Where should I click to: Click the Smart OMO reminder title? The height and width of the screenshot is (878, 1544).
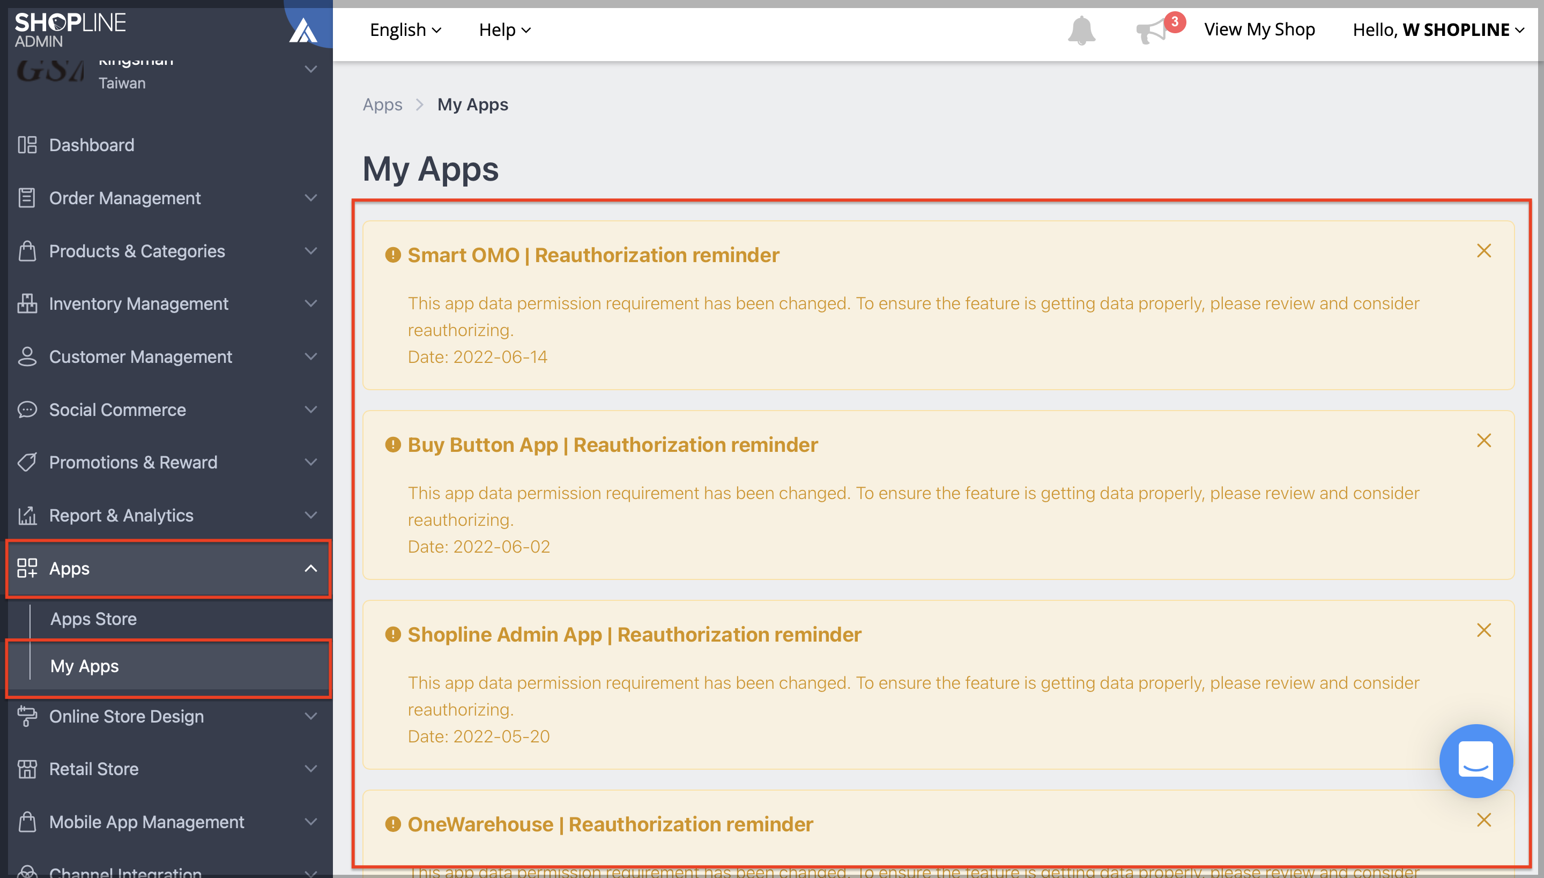click(x=593, y=255)
